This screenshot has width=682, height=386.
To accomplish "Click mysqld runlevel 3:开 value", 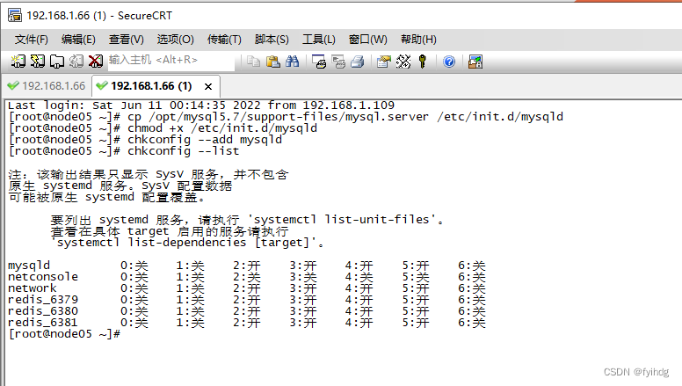I will [303, 266].
